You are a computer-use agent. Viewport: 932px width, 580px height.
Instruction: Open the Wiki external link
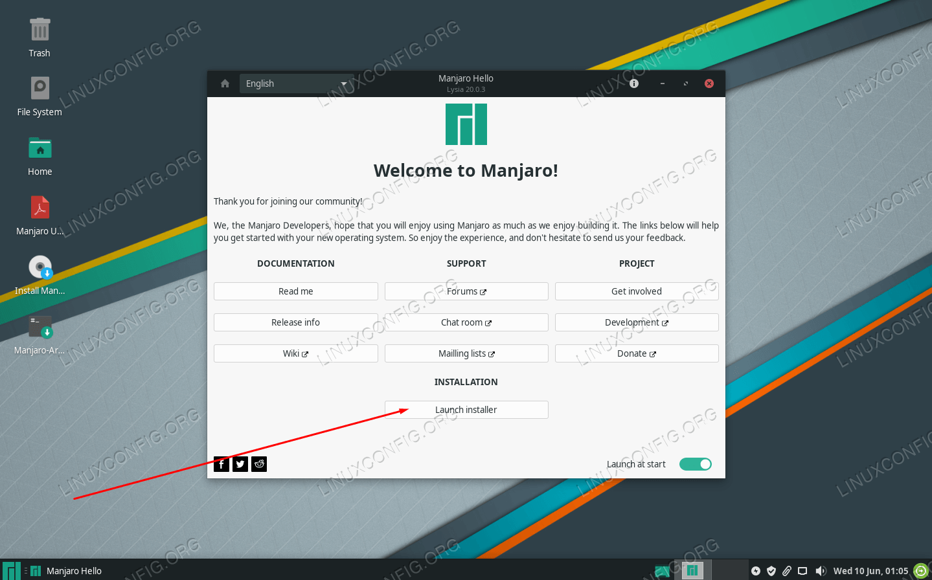point(296,353)
